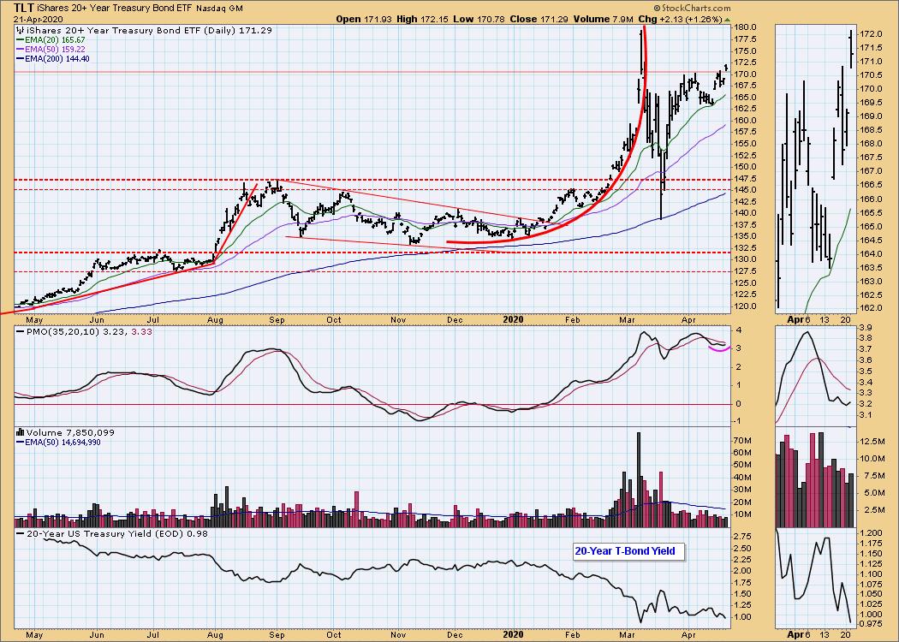Click the 12.5M label on the inset volume axis
899x642 pixels.
871,442
